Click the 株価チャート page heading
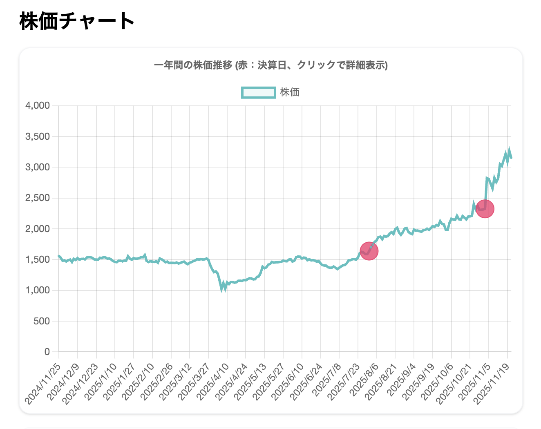 coord(77,21)
